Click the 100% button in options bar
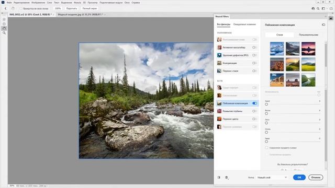 click(x=58, y=8)
